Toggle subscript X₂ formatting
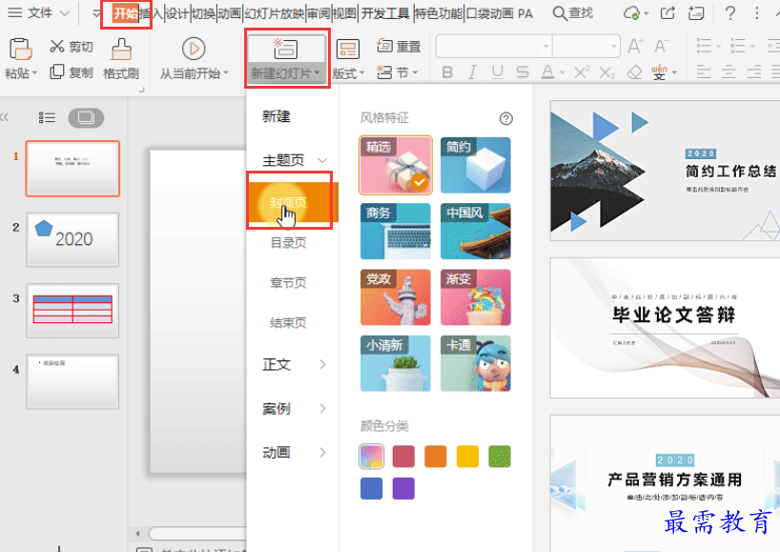The height and width of the screenshot is (552, 780). [x=606, y=73]
